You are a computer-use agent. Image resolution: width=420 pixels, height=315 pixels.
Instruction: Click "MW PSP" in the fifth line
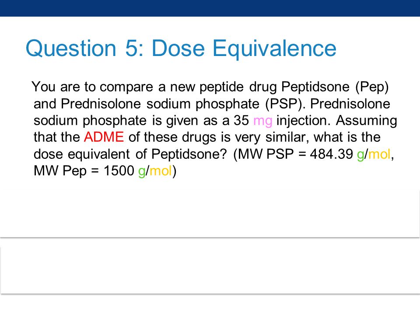(x=266, y=154)
